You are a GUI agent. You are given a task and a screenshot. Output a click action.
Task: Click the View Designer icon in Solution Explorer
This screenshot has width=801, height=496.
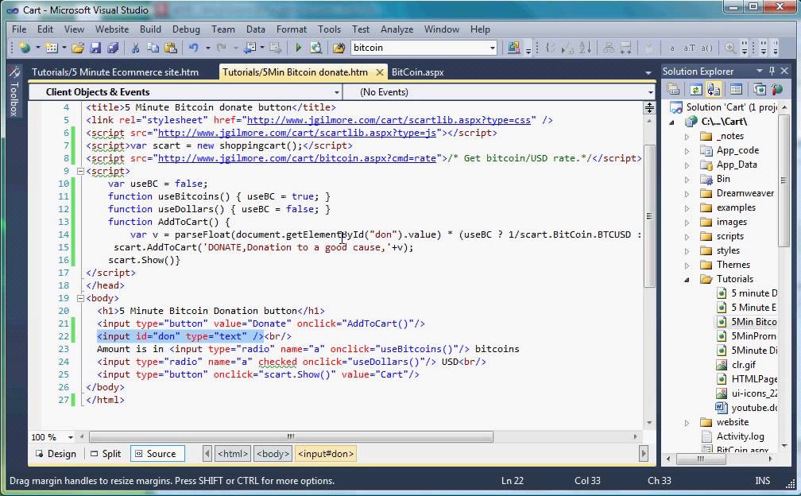click(736, 89)
